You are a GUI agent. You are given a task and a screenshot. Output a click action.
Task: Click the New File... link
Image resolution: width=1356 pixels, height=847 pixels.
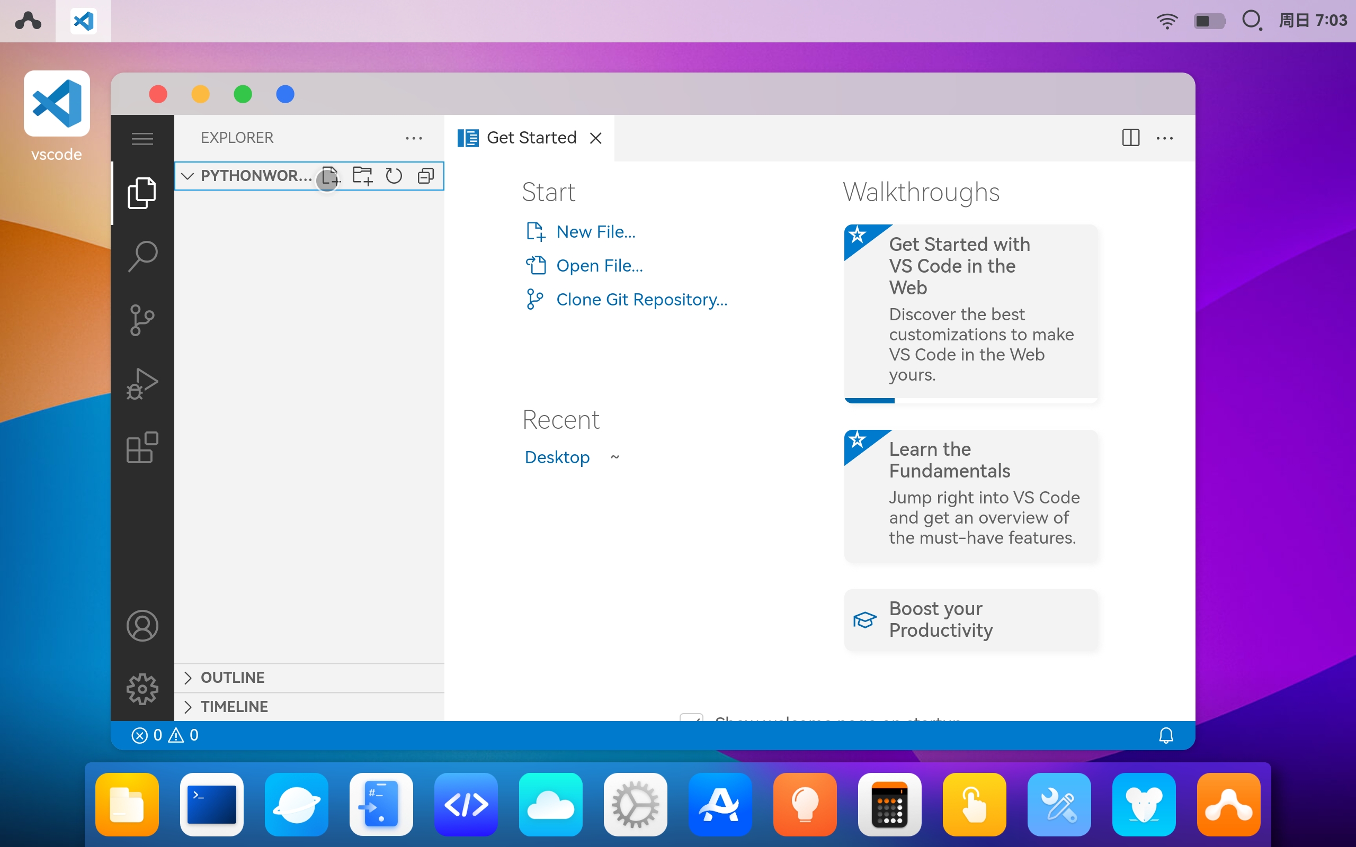coord(595,231)
